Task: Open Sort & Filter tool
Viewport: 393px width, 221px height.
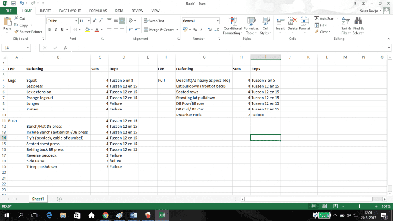Action: (x=345, y=26)
